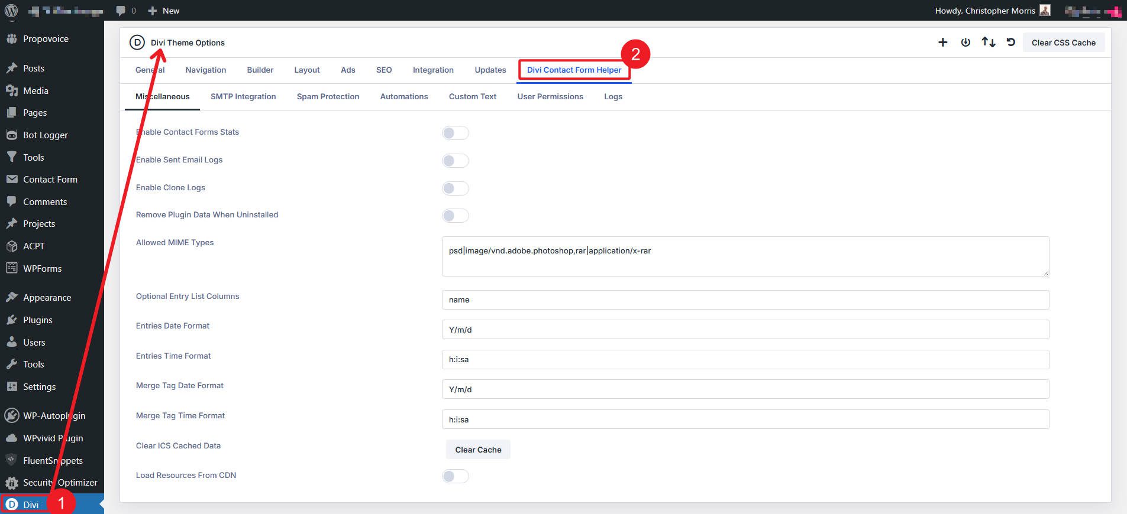Click the Optional Entry List Columns field
The height and width of the screenshot is (514, 1127).
click(x=745, y=300)
